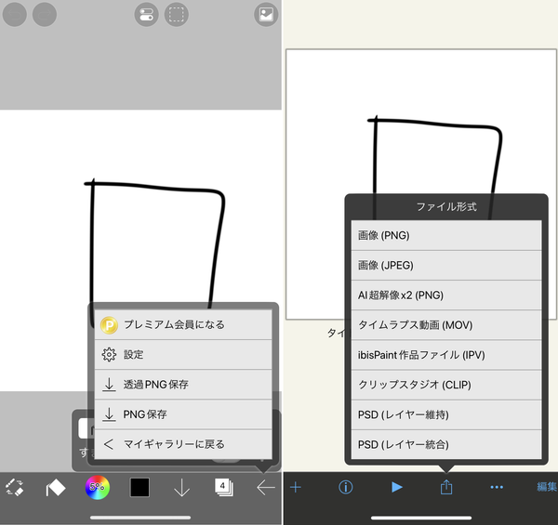The height and width of the screenshot is (525, 558).
Task: Choose 透過PNG保存 option
Action: pos(183,385)
